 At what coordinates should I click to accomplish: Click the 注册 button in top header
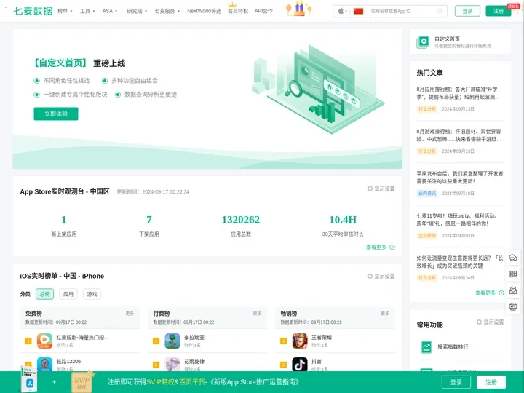pyautogui.click(x=498, y=11)
